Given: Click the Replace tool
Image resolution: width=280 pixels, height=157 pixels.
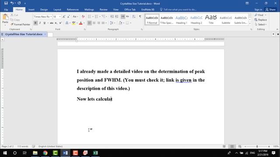Looking at the screenshot, I should coord(261,20).
